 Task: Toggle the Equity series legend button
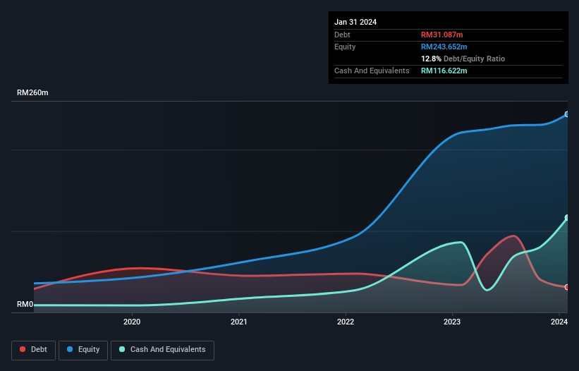tap(83, 350)
